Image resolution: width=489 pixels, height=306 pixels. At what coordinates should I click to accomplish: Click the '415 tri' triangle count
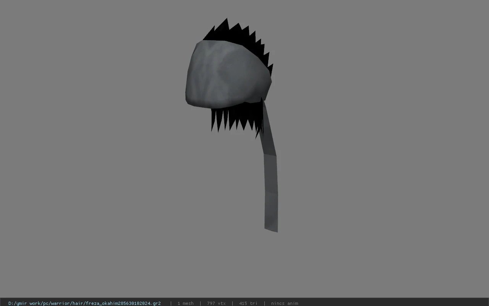(248, 303)
